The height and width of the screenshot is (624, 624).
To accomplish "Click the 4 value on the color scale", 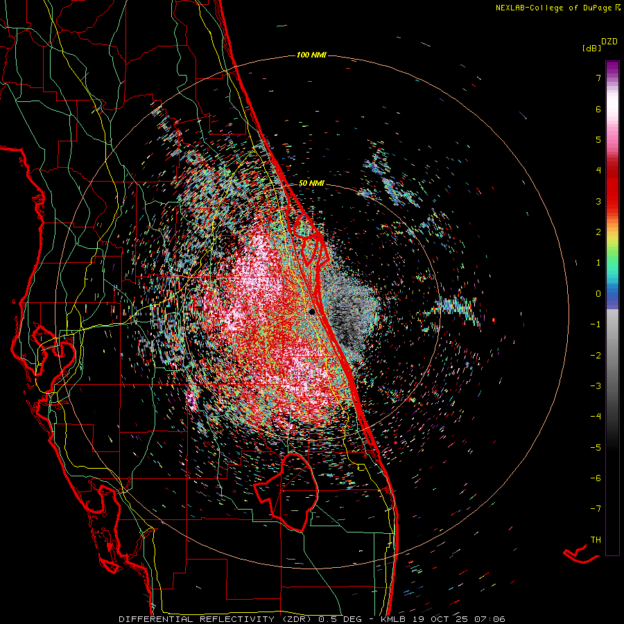I will click(598, 171).
